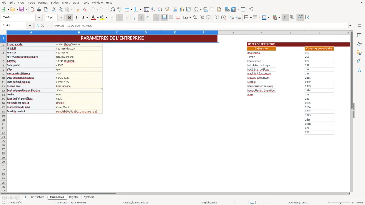Open the Format menu
The image size is (365, 205).
pyautogui.click(x=43, y=2)
